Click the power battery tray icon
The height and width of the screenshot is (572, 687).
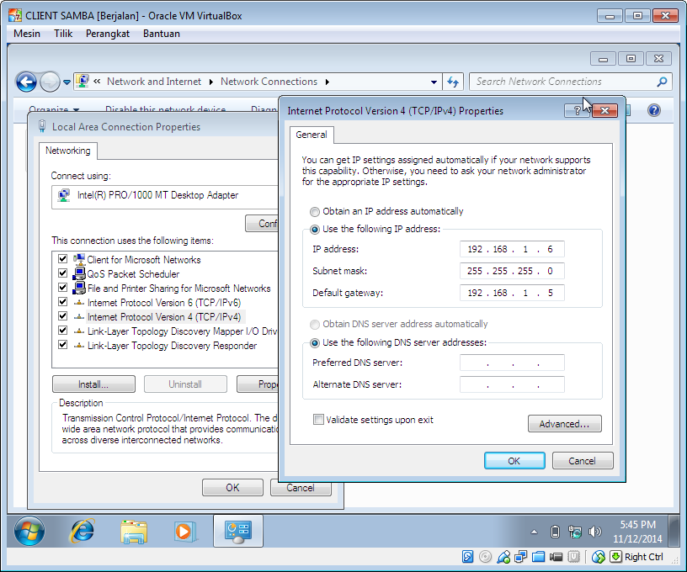[555, 532]
